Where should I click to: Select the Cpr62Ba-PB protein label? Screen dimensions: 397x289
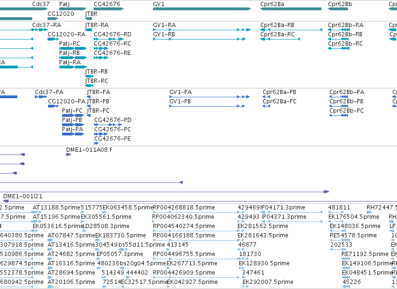[x=279, y=92]
